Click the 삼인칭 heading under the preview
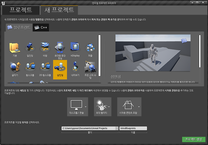 tap(116, 77)
